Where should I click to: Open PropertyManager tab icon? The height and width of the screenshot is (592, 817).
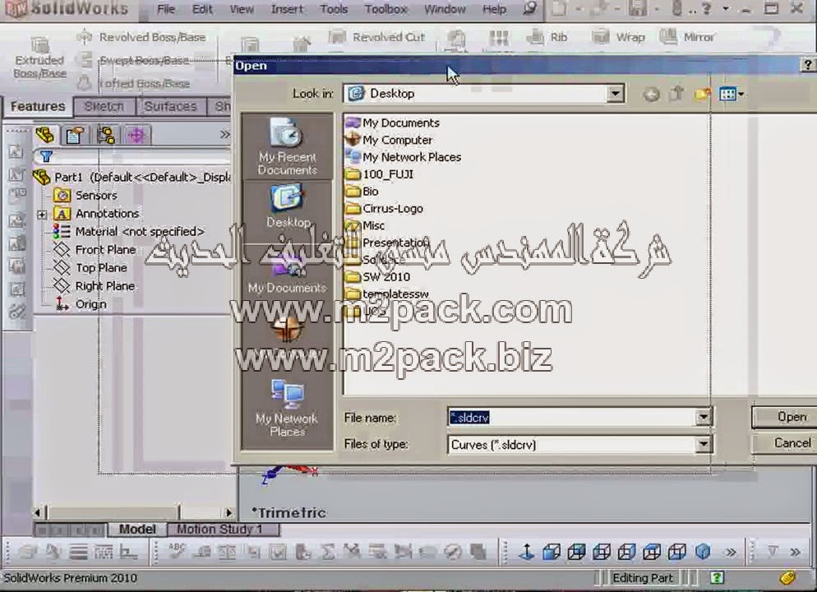coord(75,136)
